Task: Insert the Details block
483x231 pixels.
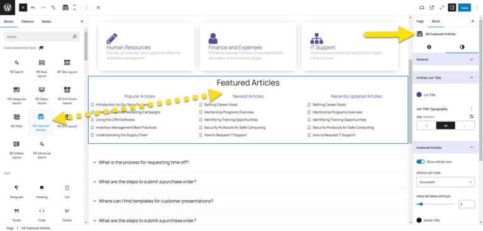Action: tap(67, 215)
